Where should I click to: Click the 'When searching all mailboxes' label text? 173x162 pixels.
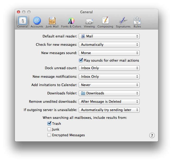tap(85, 118)
